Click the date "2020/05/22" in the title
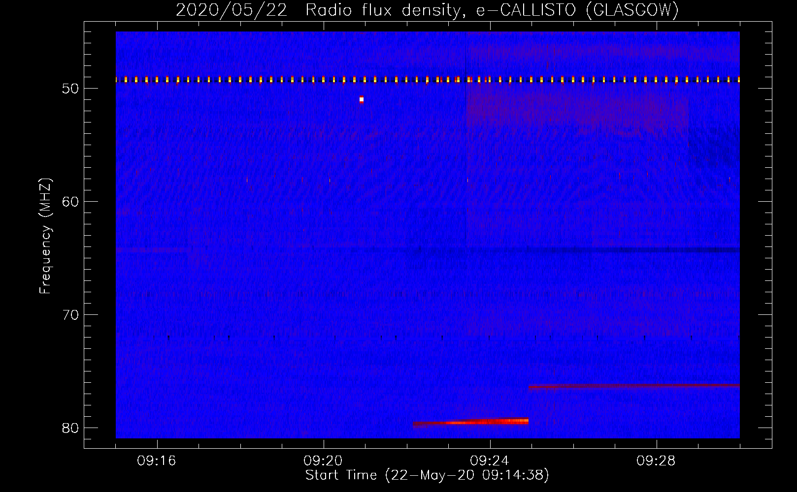This screenshot has height=492, width=797. pyautogui.click(x=231, y=10)
